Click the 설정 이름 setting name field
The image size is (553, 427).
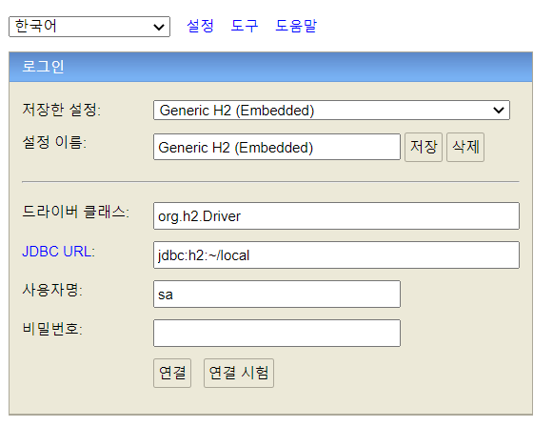277,147
